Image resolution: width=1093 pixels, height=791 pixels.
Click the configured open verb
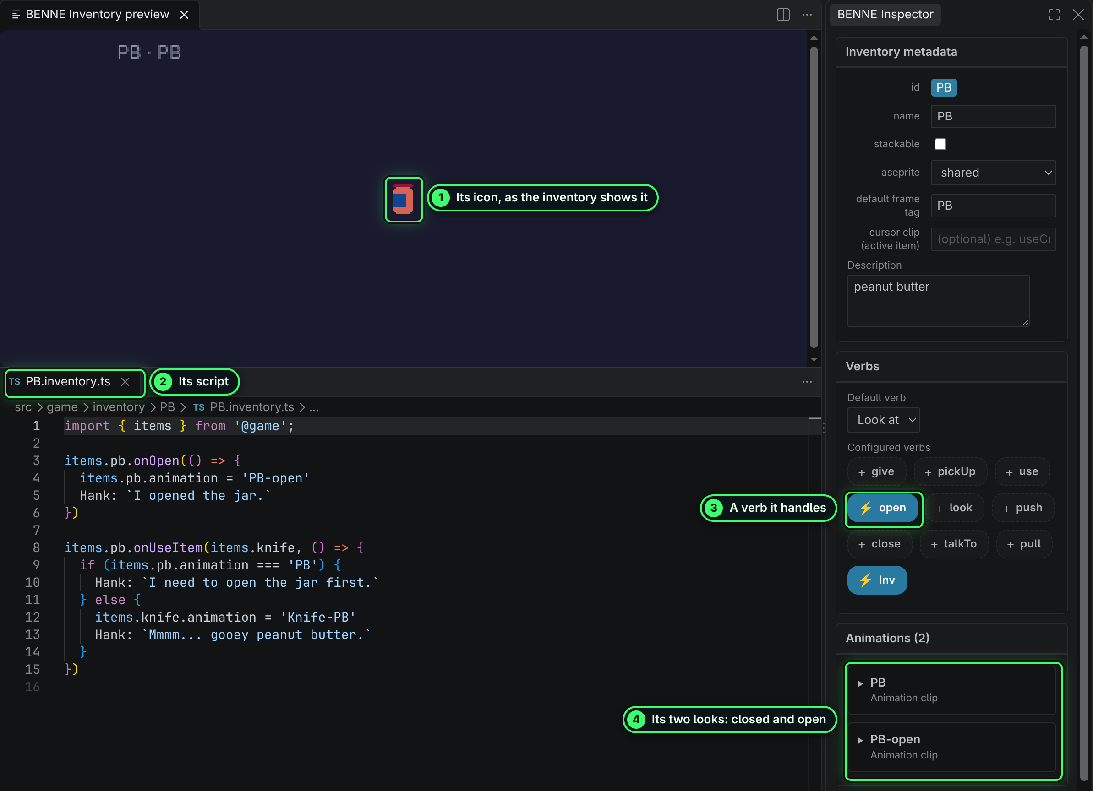point(883,508)
